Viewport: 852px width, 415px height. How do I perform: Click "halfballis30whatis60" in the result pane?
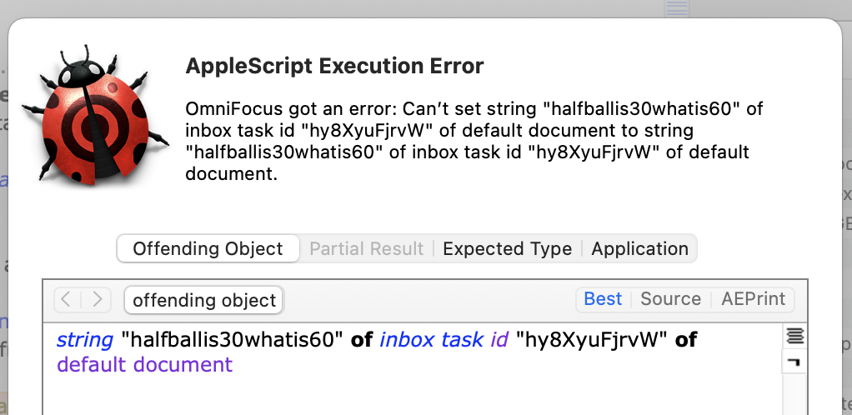click(x=232, y=339)
